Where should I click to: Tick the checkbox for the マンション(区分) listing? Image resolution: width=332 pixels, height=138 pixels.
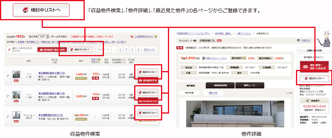tap(8, 117)
